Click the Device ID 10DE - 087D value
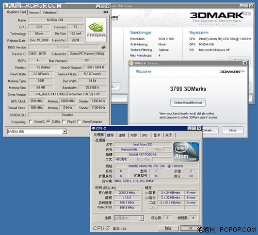 click(x=38, y=54)
